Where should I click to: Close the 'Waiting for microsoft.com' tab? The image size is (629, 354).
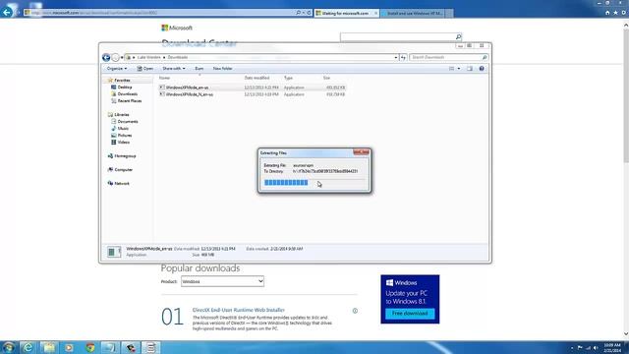(375, 13)
